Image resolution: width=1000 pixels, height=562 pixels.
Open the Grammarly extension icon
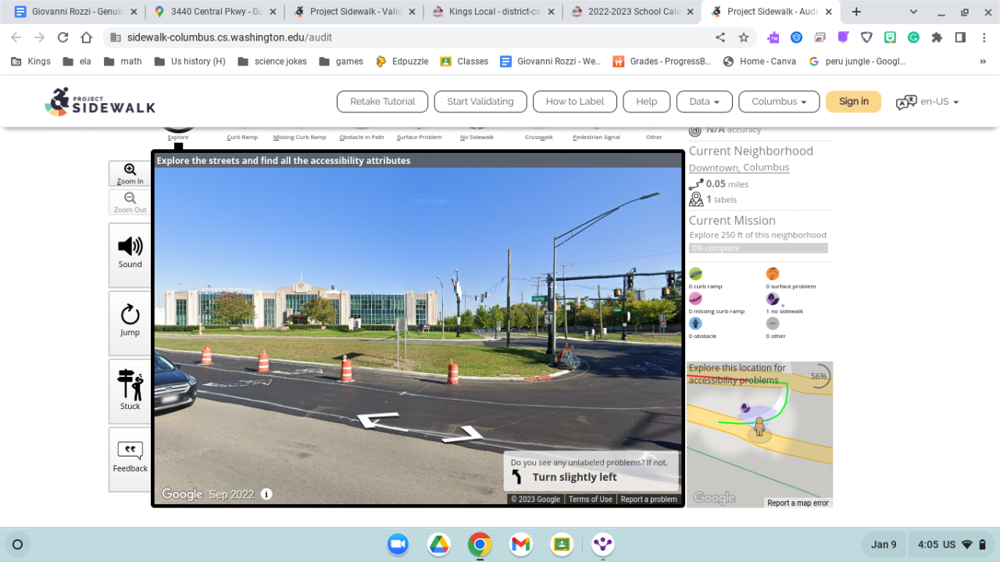point(913,37)
